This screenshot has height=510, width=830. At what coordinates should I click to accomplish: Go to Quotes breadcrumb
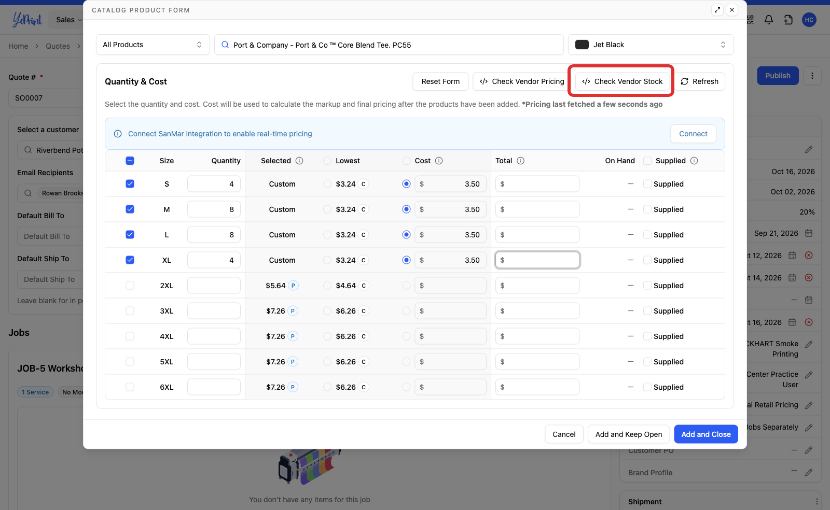pos(58,46)
